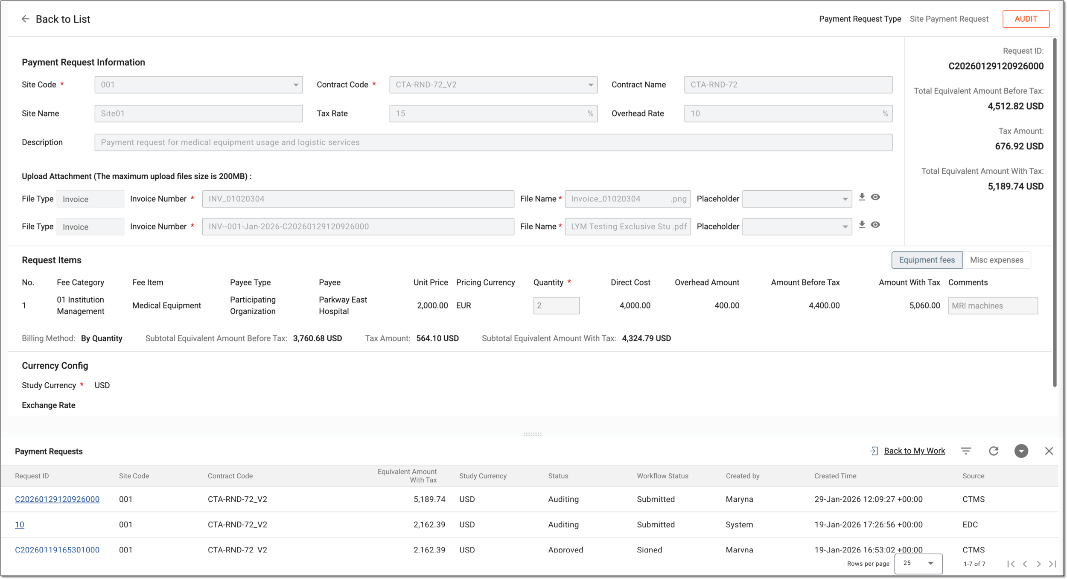The image size is (1067, 579).
Task: Open the Site Code dropdown
Action: [x=198, y=84]
